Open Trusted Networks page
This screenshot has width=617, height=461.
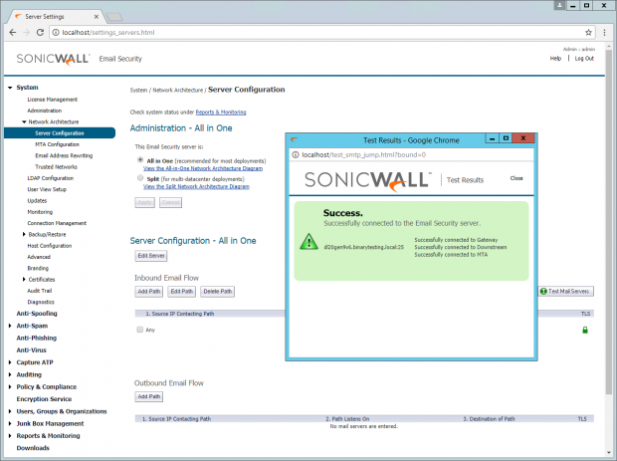point(57,167)
